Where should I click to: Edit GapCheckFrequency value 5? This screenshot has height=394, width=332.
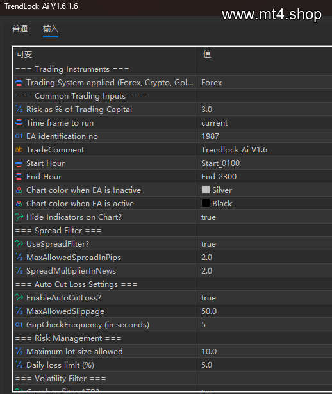(203, 325)
